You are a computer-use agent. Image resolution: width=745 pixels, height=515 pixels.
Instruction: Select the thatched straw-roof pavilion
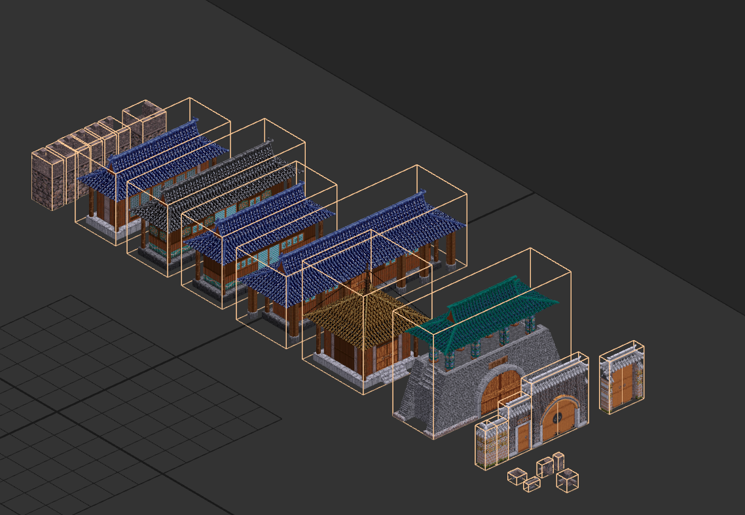point(367,313)
